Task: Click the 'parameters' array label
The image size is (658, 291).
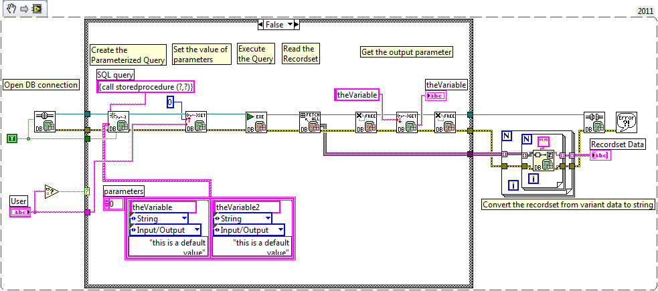Action: 124,191
